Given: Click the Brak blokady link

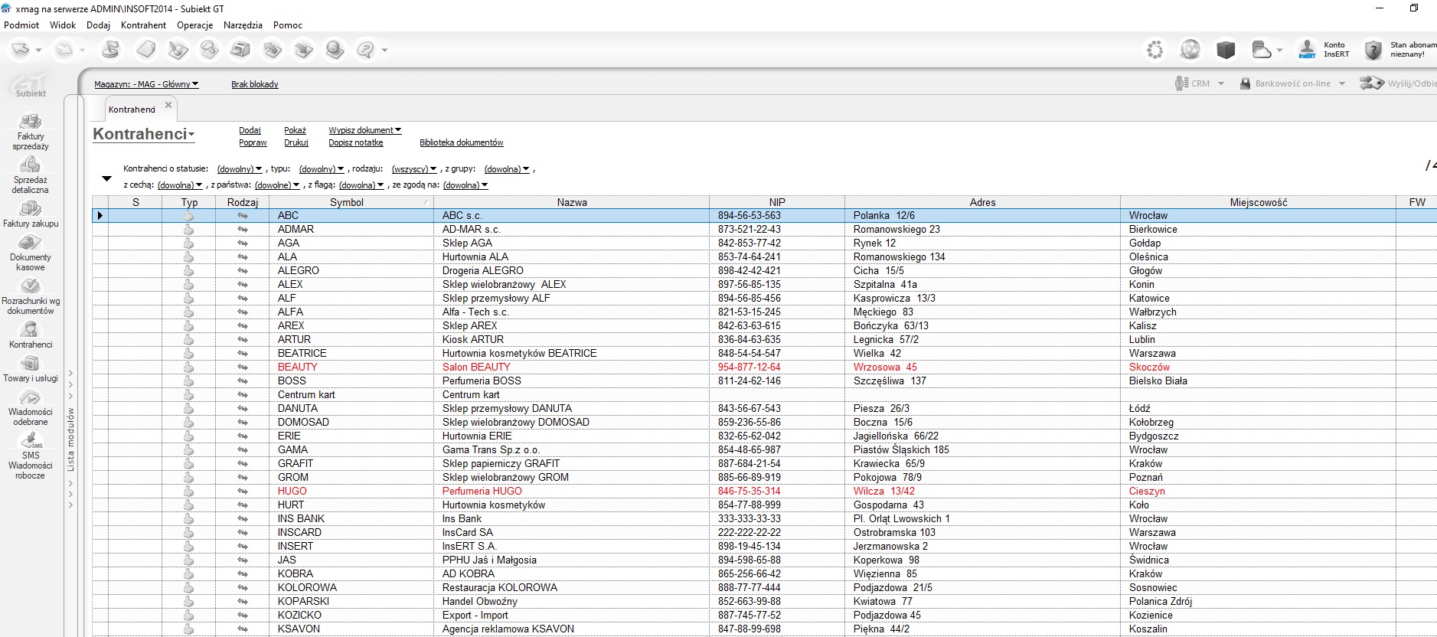Looking at the screenshot, I should (255, 84).
